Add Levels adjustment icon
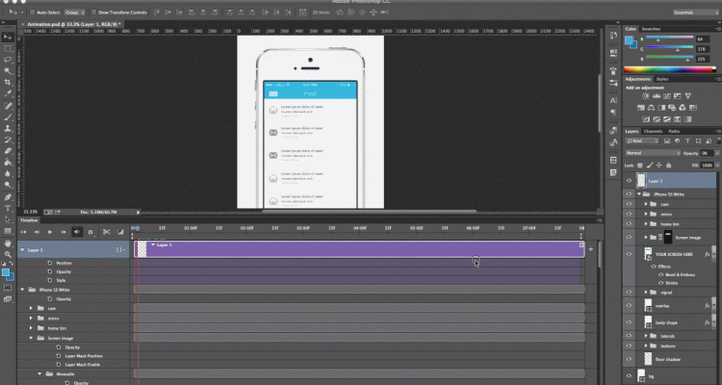 click(657, 96)
